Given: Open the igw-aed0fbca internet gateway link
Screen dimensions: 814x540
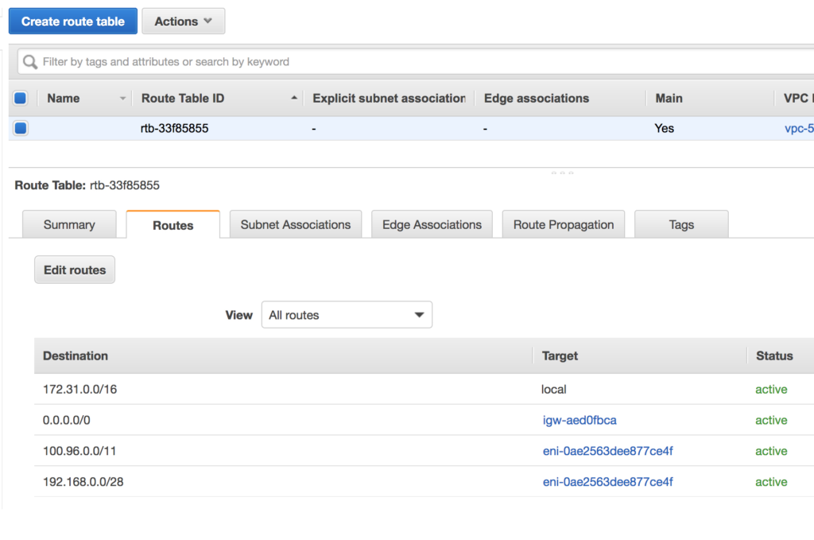Looking at the screenshot, I should (x=579, y=420).
